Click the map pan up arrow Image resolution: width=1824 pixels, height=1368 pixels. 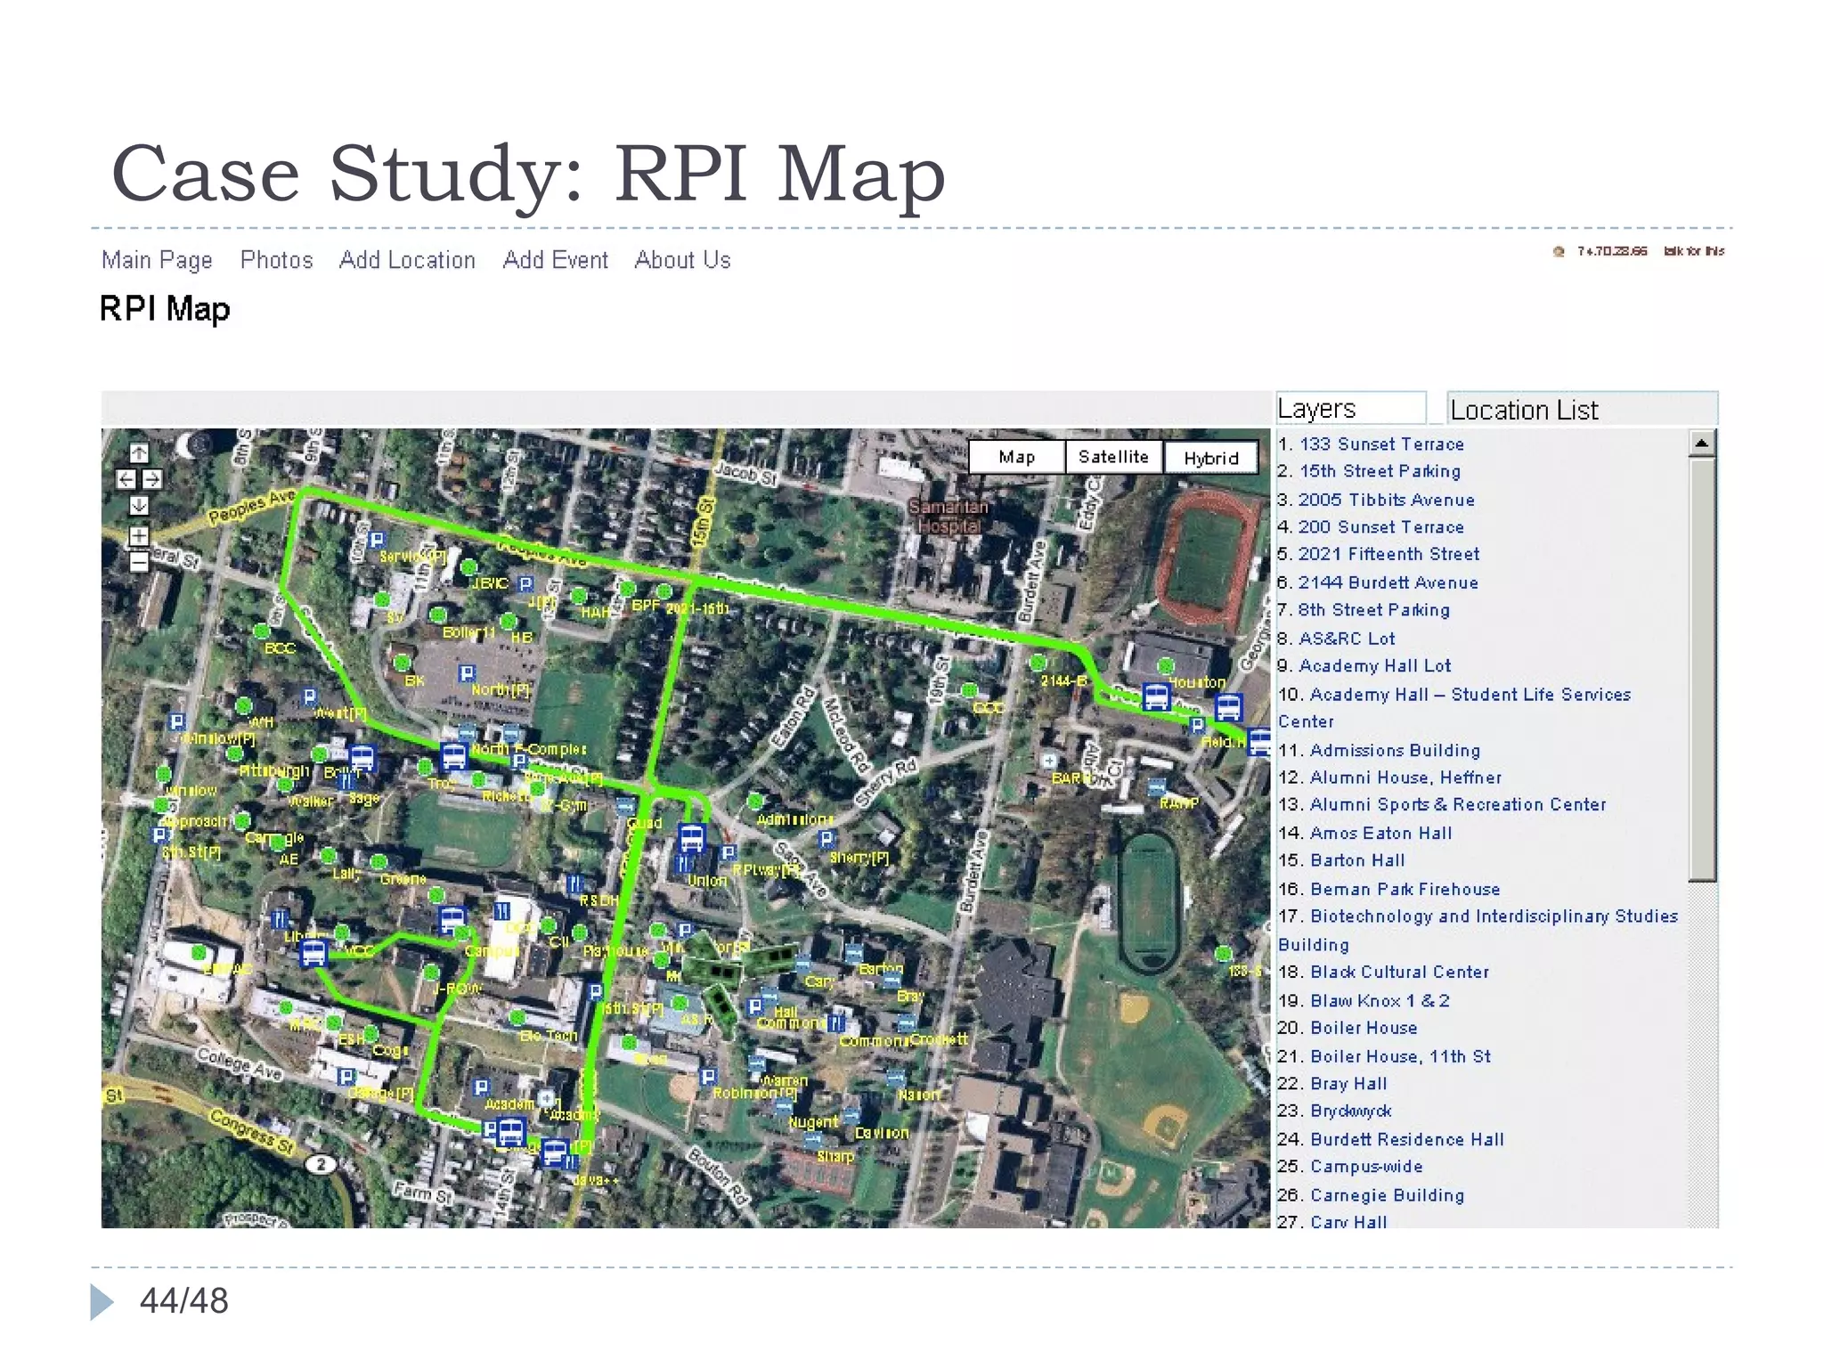click(139, 452)
